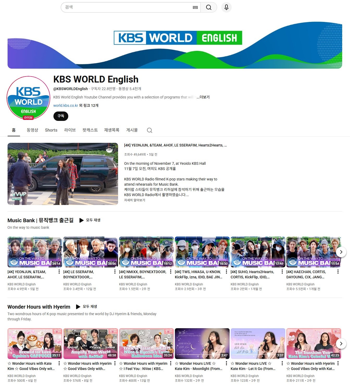This screenshot has height=388, width=350.
Task: Open options for Wonder Hours with Kate Kim
Action: click(x=59, y=363)
